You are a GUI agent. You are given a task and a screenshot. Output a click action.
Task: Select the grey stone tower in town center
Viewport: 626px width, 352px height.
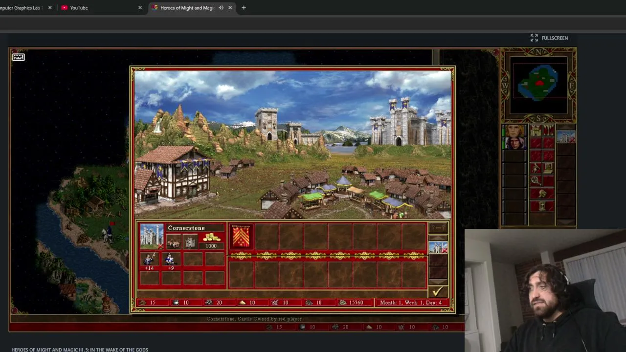pyautogui.click(x=267, y=123)
